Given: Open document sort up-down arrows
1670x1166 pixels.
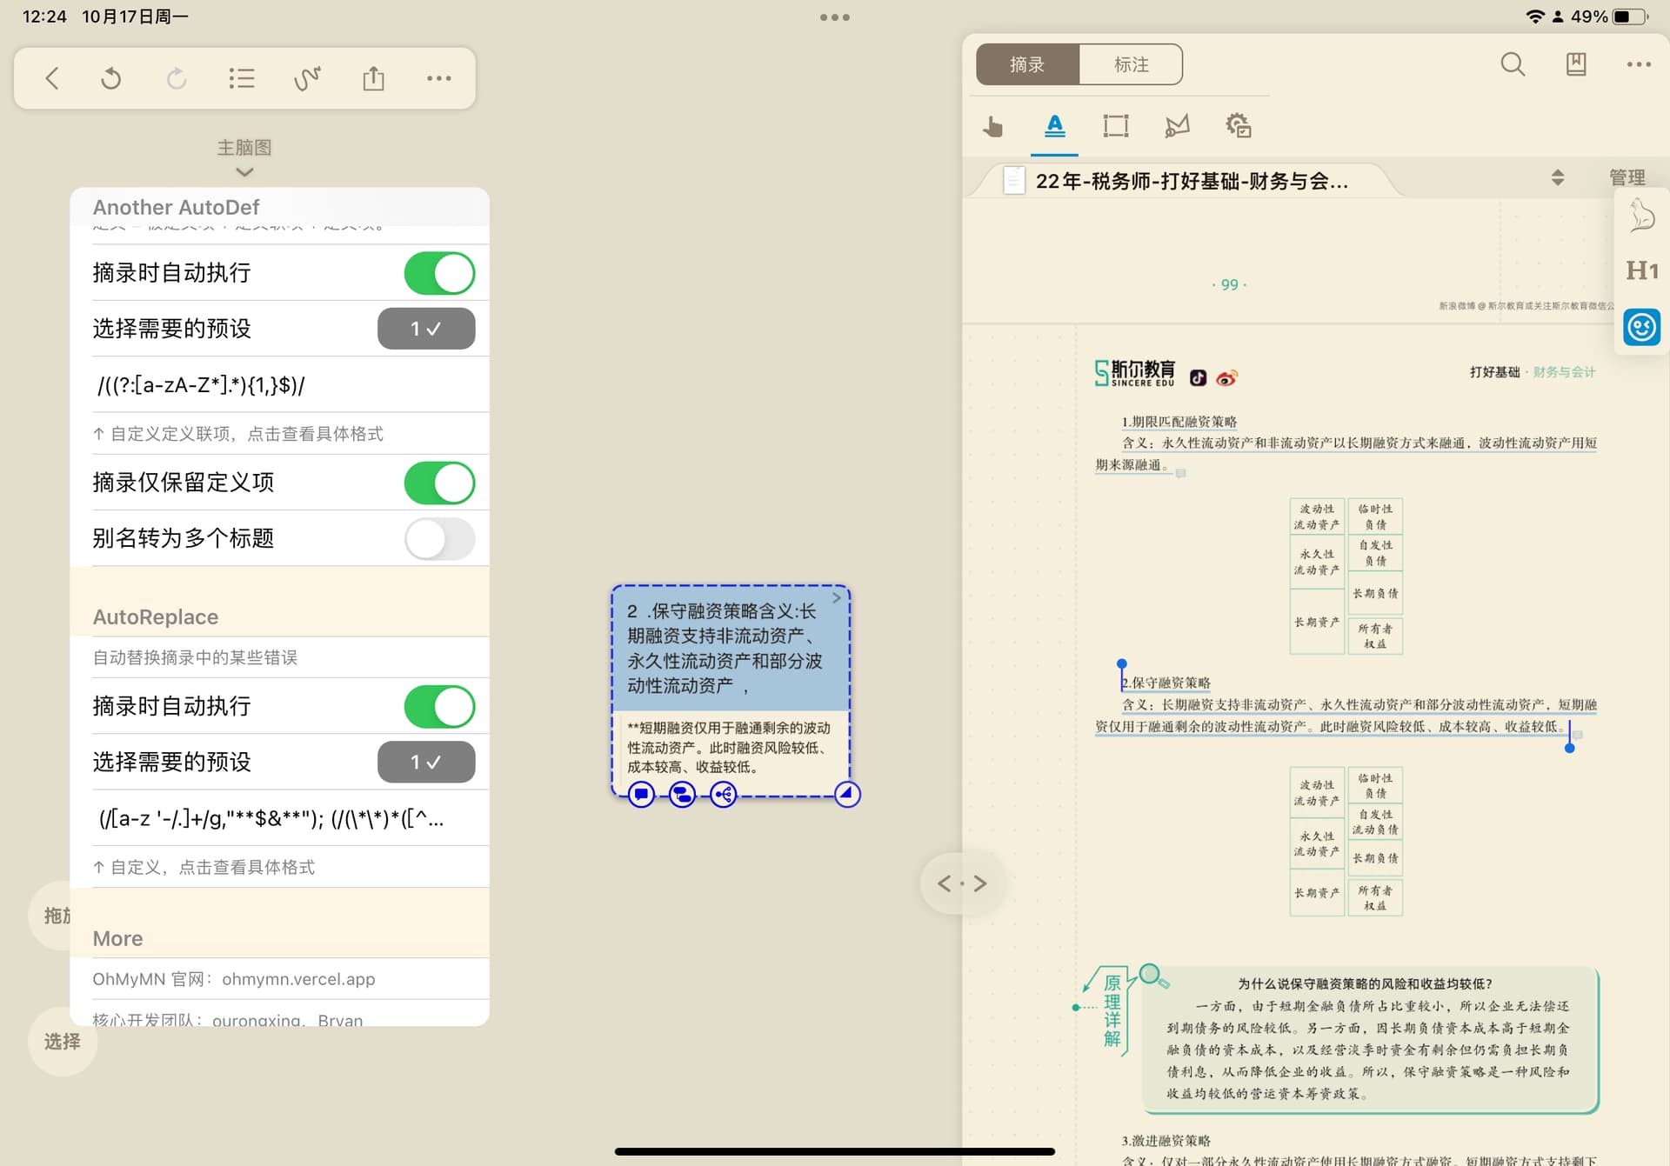Looking at the screenshot, I should pyautogui.click(x=1558, y=178).
